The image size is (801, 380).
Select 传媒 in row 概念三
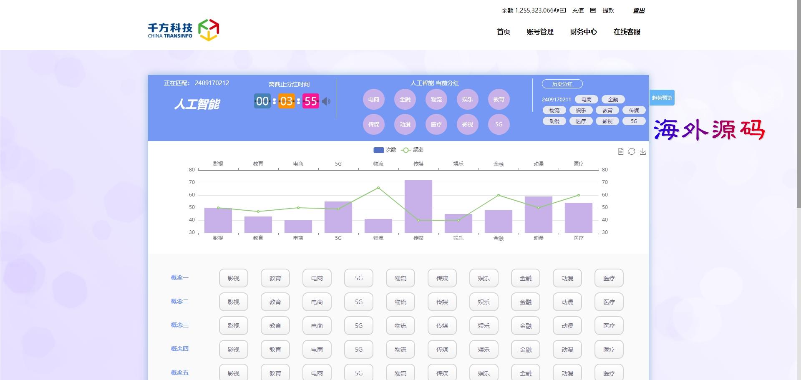442,326
